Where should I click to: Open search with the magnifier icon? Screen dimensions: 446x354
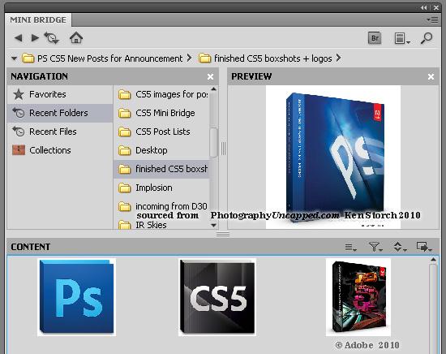427,38
